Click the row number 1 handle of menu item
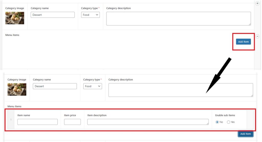This screenshot has height=142, width=262. pos(11,120)
